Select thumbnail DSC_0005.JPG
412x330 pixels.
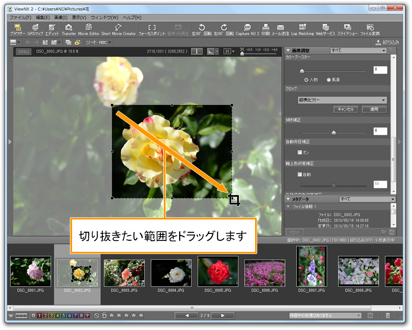(x=218, y=272)
